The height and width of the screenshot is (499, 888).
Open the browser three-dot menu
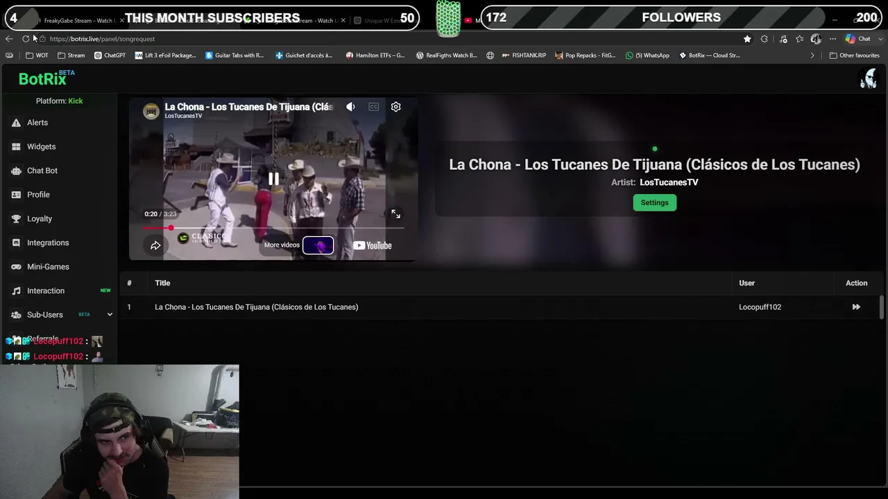832,39
